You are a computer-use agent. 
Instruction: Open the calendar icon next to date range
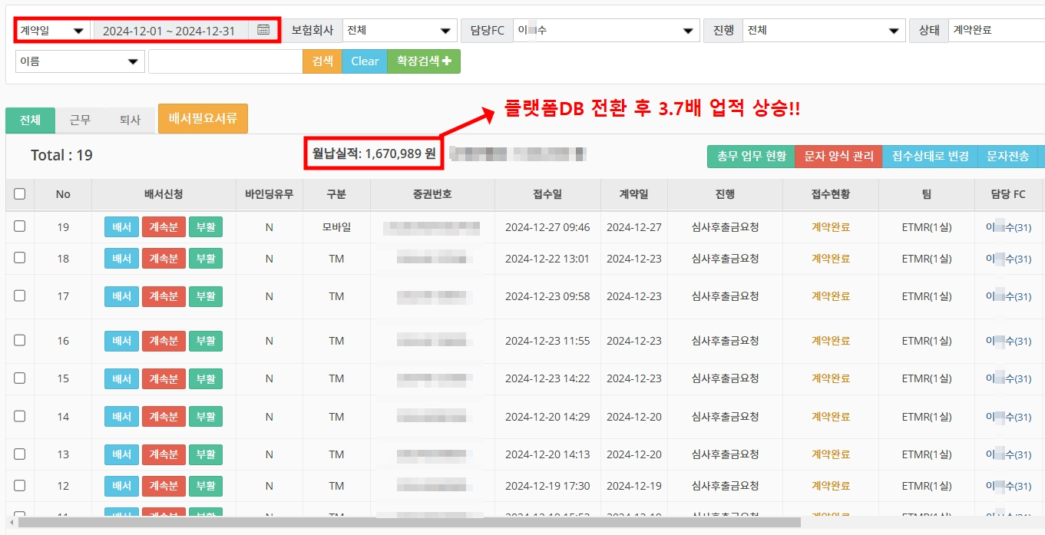point(264,29)
